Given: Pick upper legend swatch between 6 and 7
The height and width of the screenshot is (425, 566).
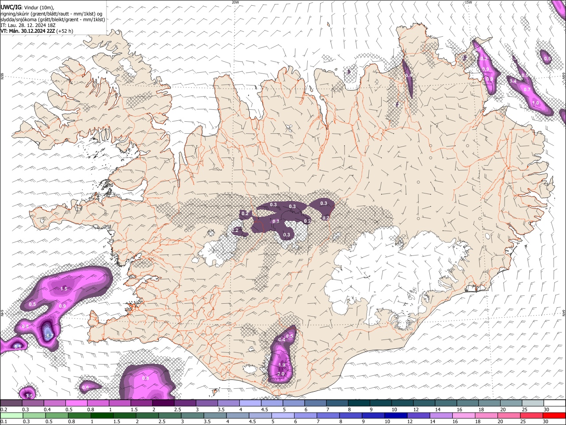Looking at the screenshot, I should tap(315, 403).
